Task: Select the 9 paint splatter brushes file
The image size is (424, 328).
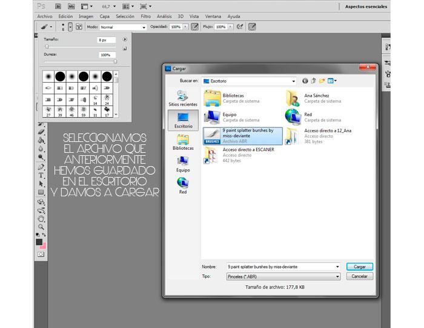Action: (x=242, y=135)
